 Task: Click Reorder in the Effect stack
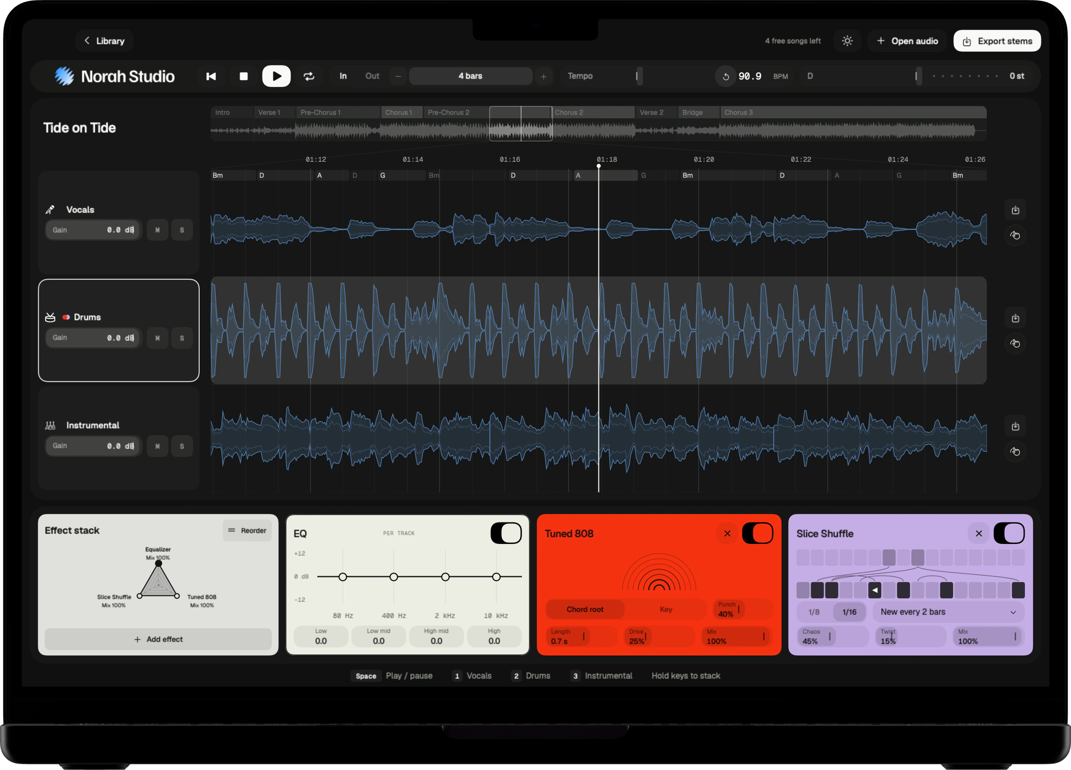click(247, 531)
